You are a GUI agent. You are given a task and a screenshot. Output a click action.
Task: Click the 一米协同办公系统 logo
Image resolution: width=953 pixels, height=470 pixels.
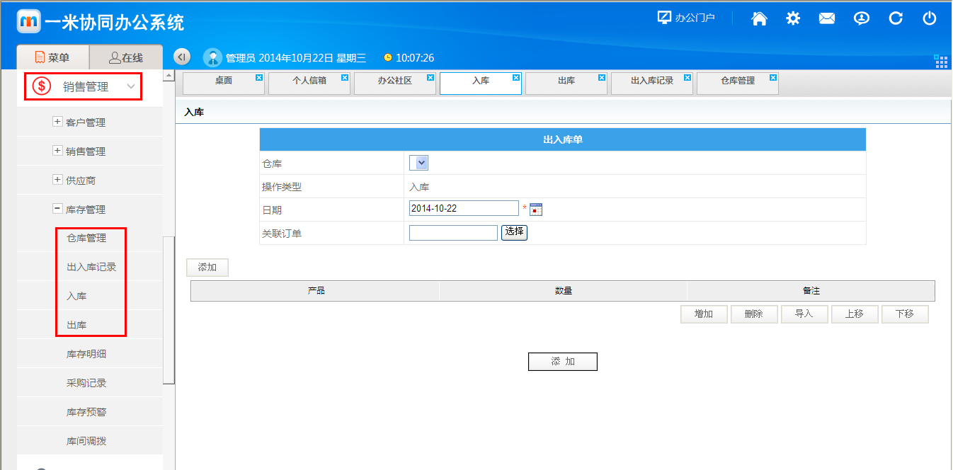pyautogui.click(x=101, y=22)
